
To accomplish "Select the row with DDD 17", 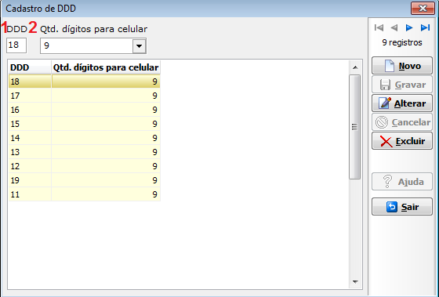I will 85,96.
